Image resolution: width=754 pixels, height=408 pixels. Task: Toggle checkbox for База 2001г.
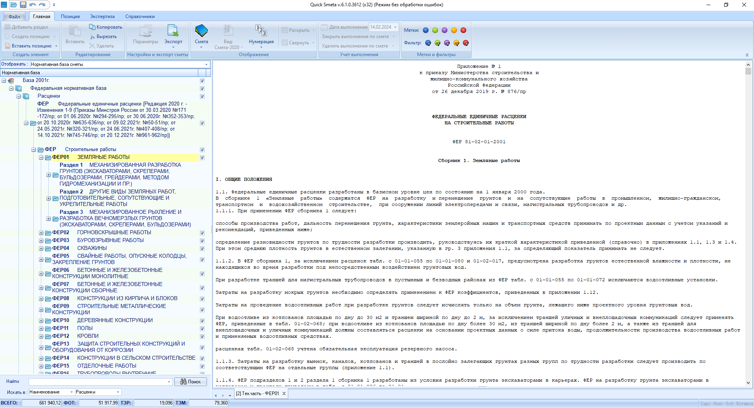click(x=202, y=81)
